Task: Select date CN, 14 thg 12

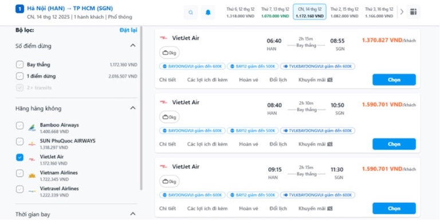Action: pos(310,12)
